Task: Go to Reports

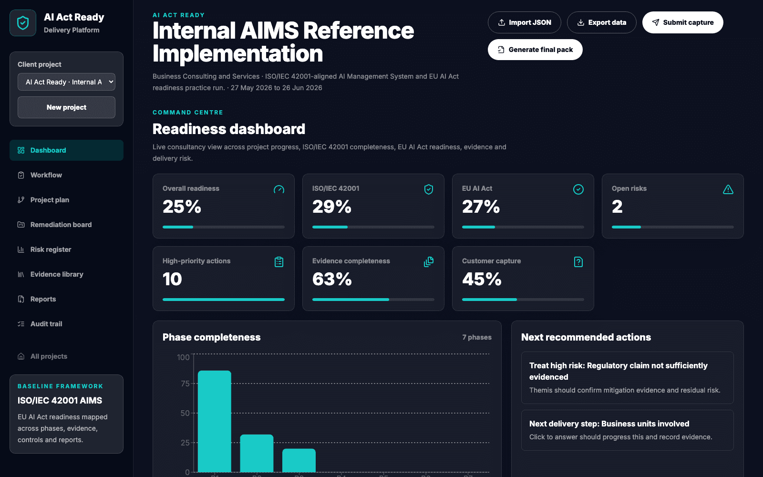Action: click(66, 299)
